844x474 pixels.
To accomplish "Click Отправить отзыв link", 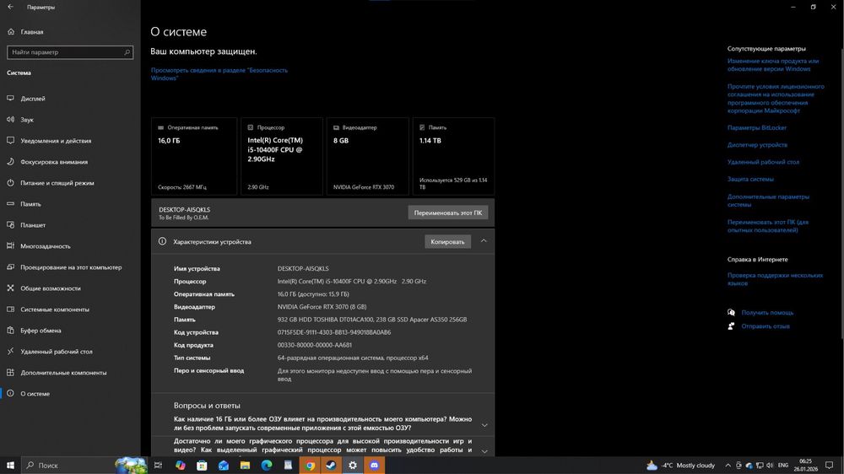I will 766,326.
